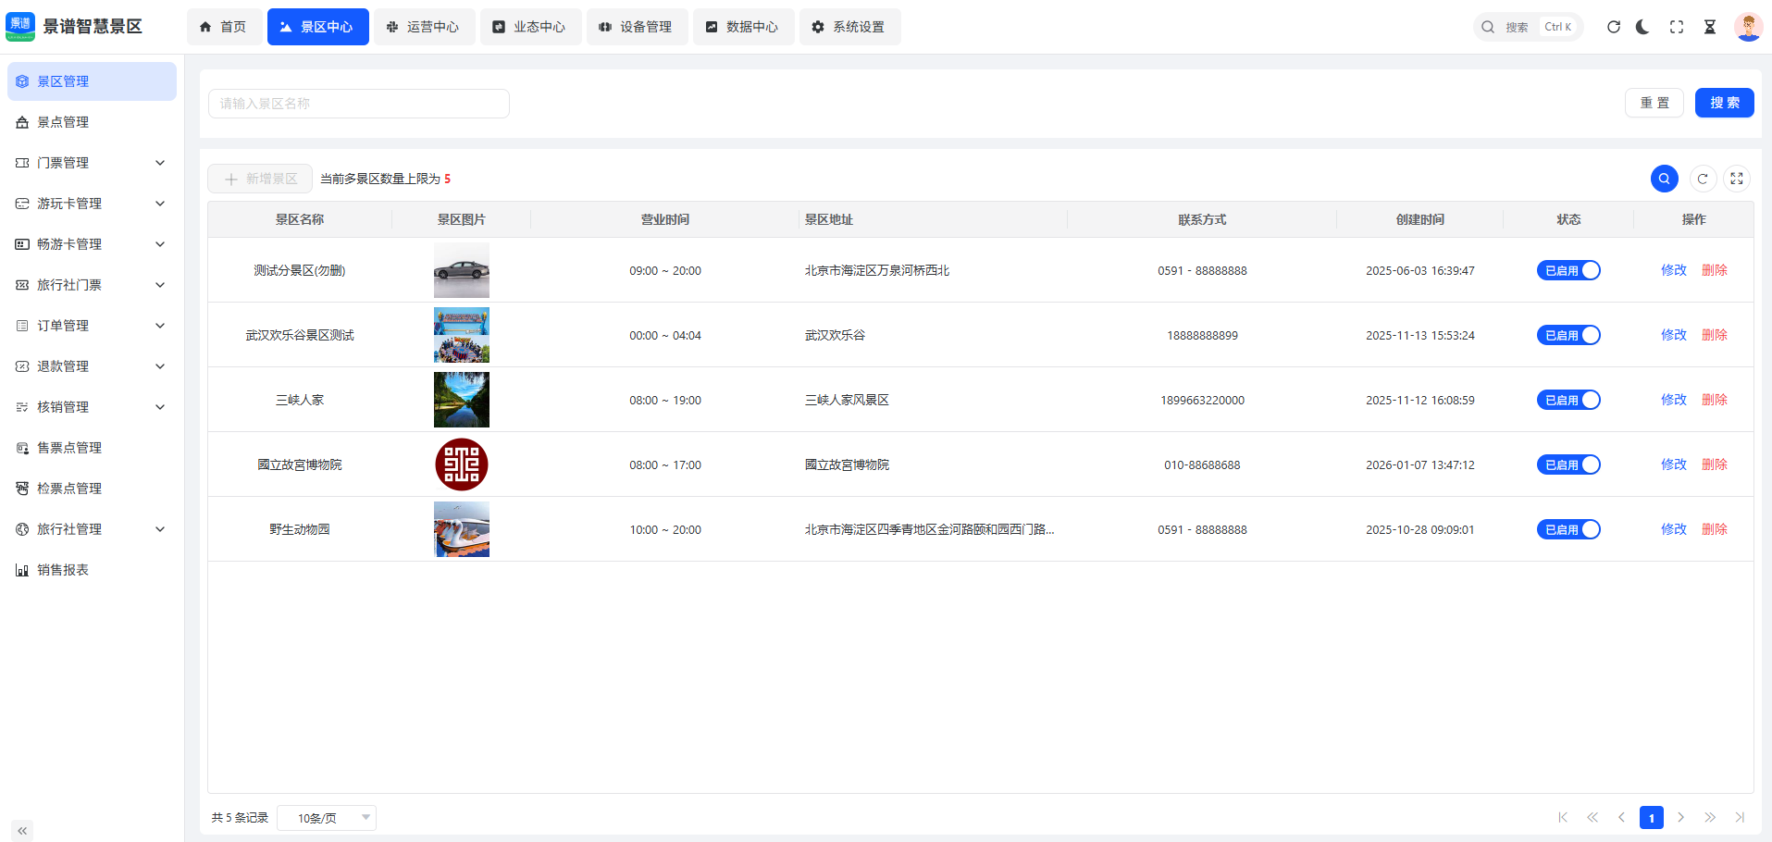Toggle 已启用 switch for 三峡人家

(x=1568, y=400)
